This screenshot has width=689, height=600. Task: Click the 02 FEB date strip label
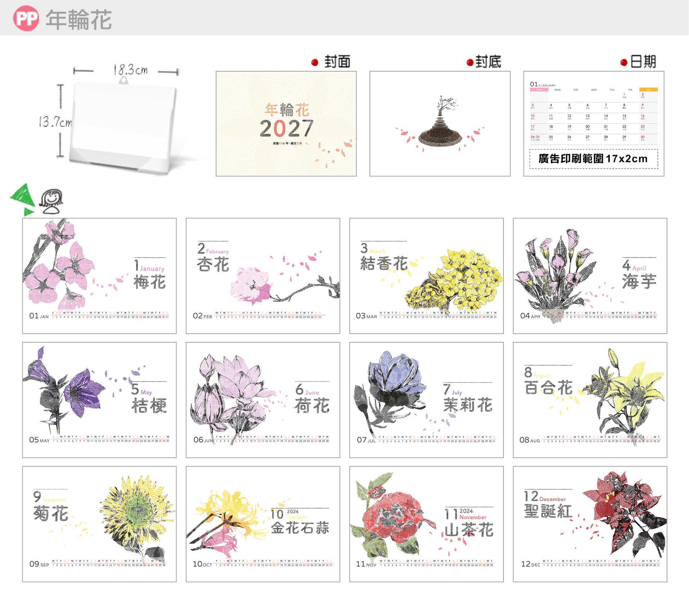coord(202,316)
